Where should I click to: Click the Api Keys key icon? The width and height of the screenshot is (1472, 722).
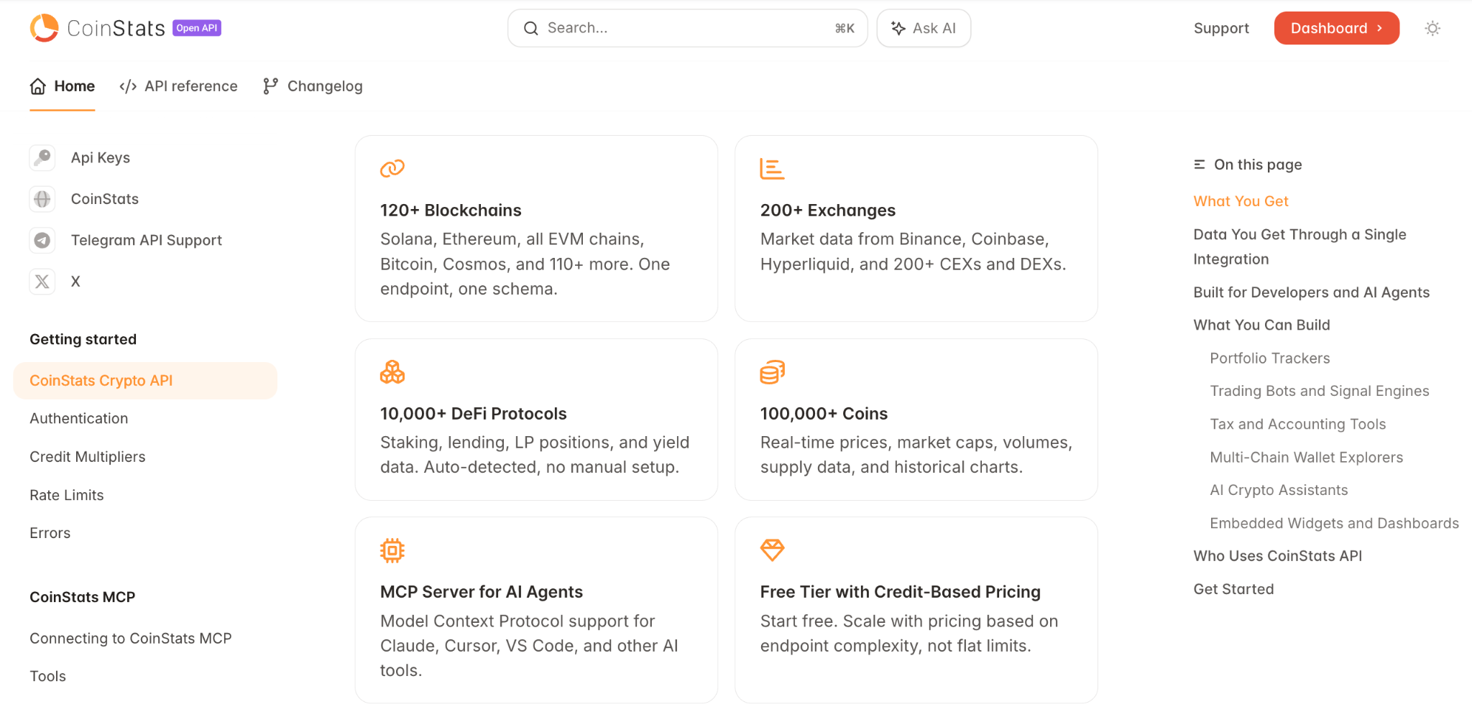coord(42,157)
